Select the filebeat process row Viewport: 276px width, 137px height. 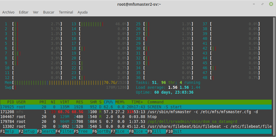click(x=136, y=126)
